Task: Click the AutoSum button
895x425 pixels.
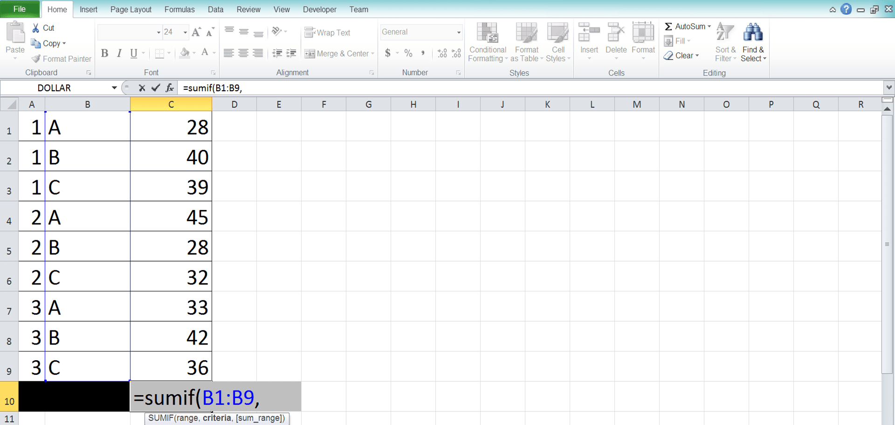Action: (685, 27)
